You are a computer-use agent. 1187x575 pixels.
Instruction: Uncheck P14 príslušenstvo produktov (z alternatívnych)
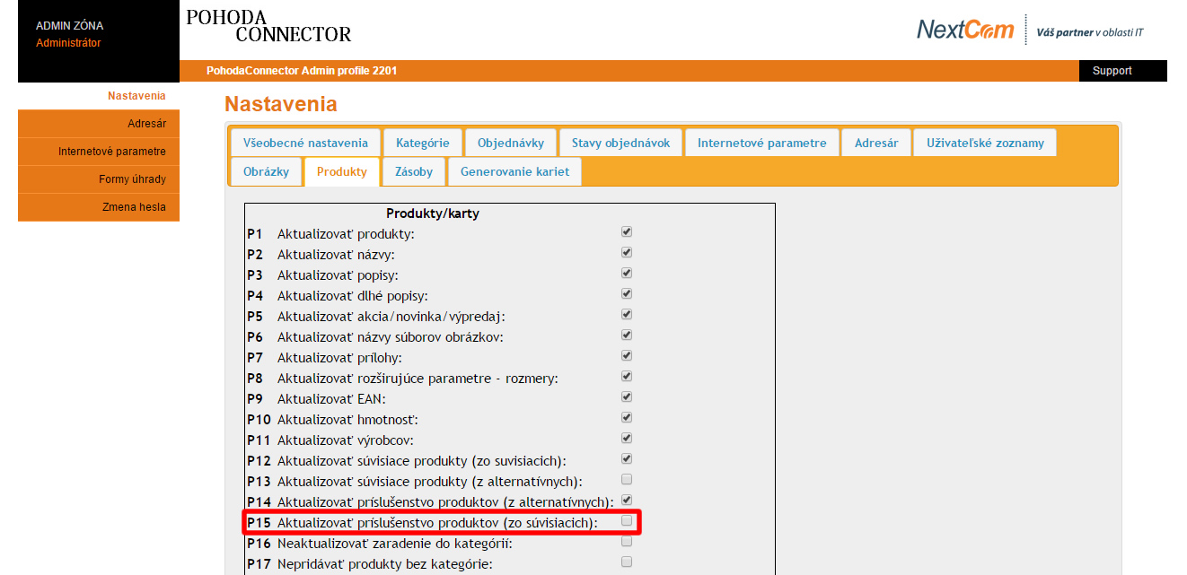pyautogui.click(x=627, y=500)
